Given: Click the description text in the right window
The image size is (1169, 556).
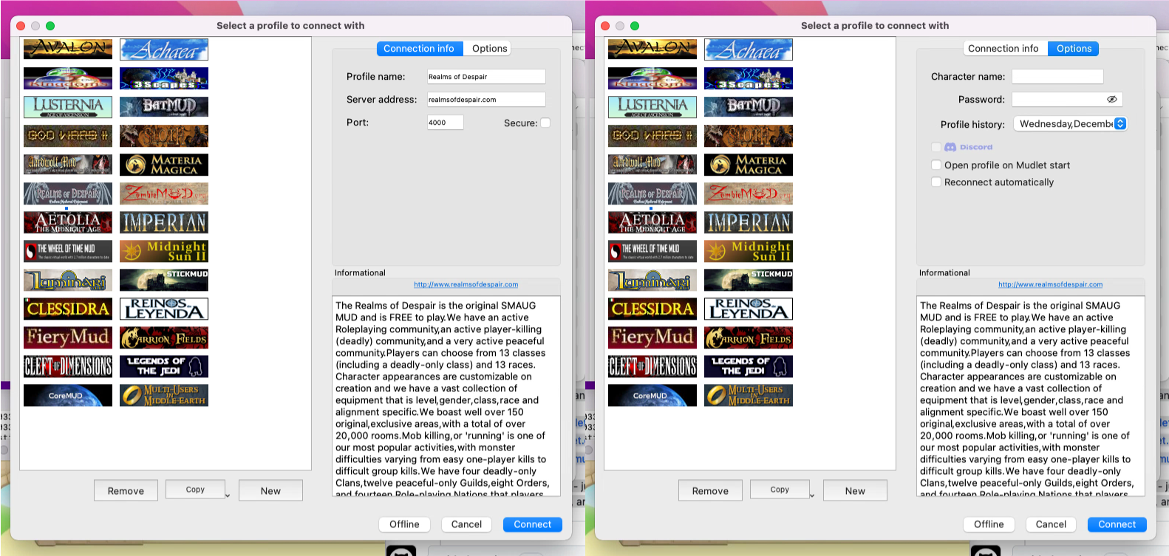Looking at the screenshot, I should 1031,397.
